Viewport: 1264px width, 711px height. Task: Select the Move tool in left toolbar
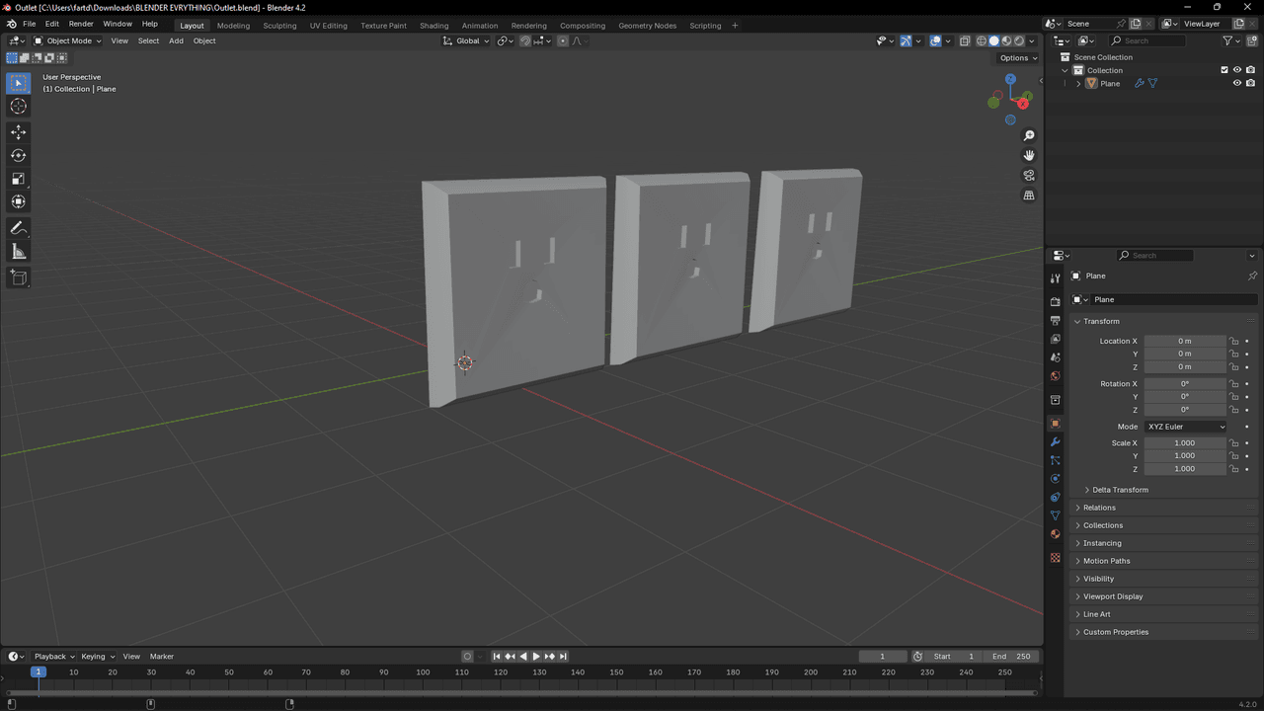(18, 131)
